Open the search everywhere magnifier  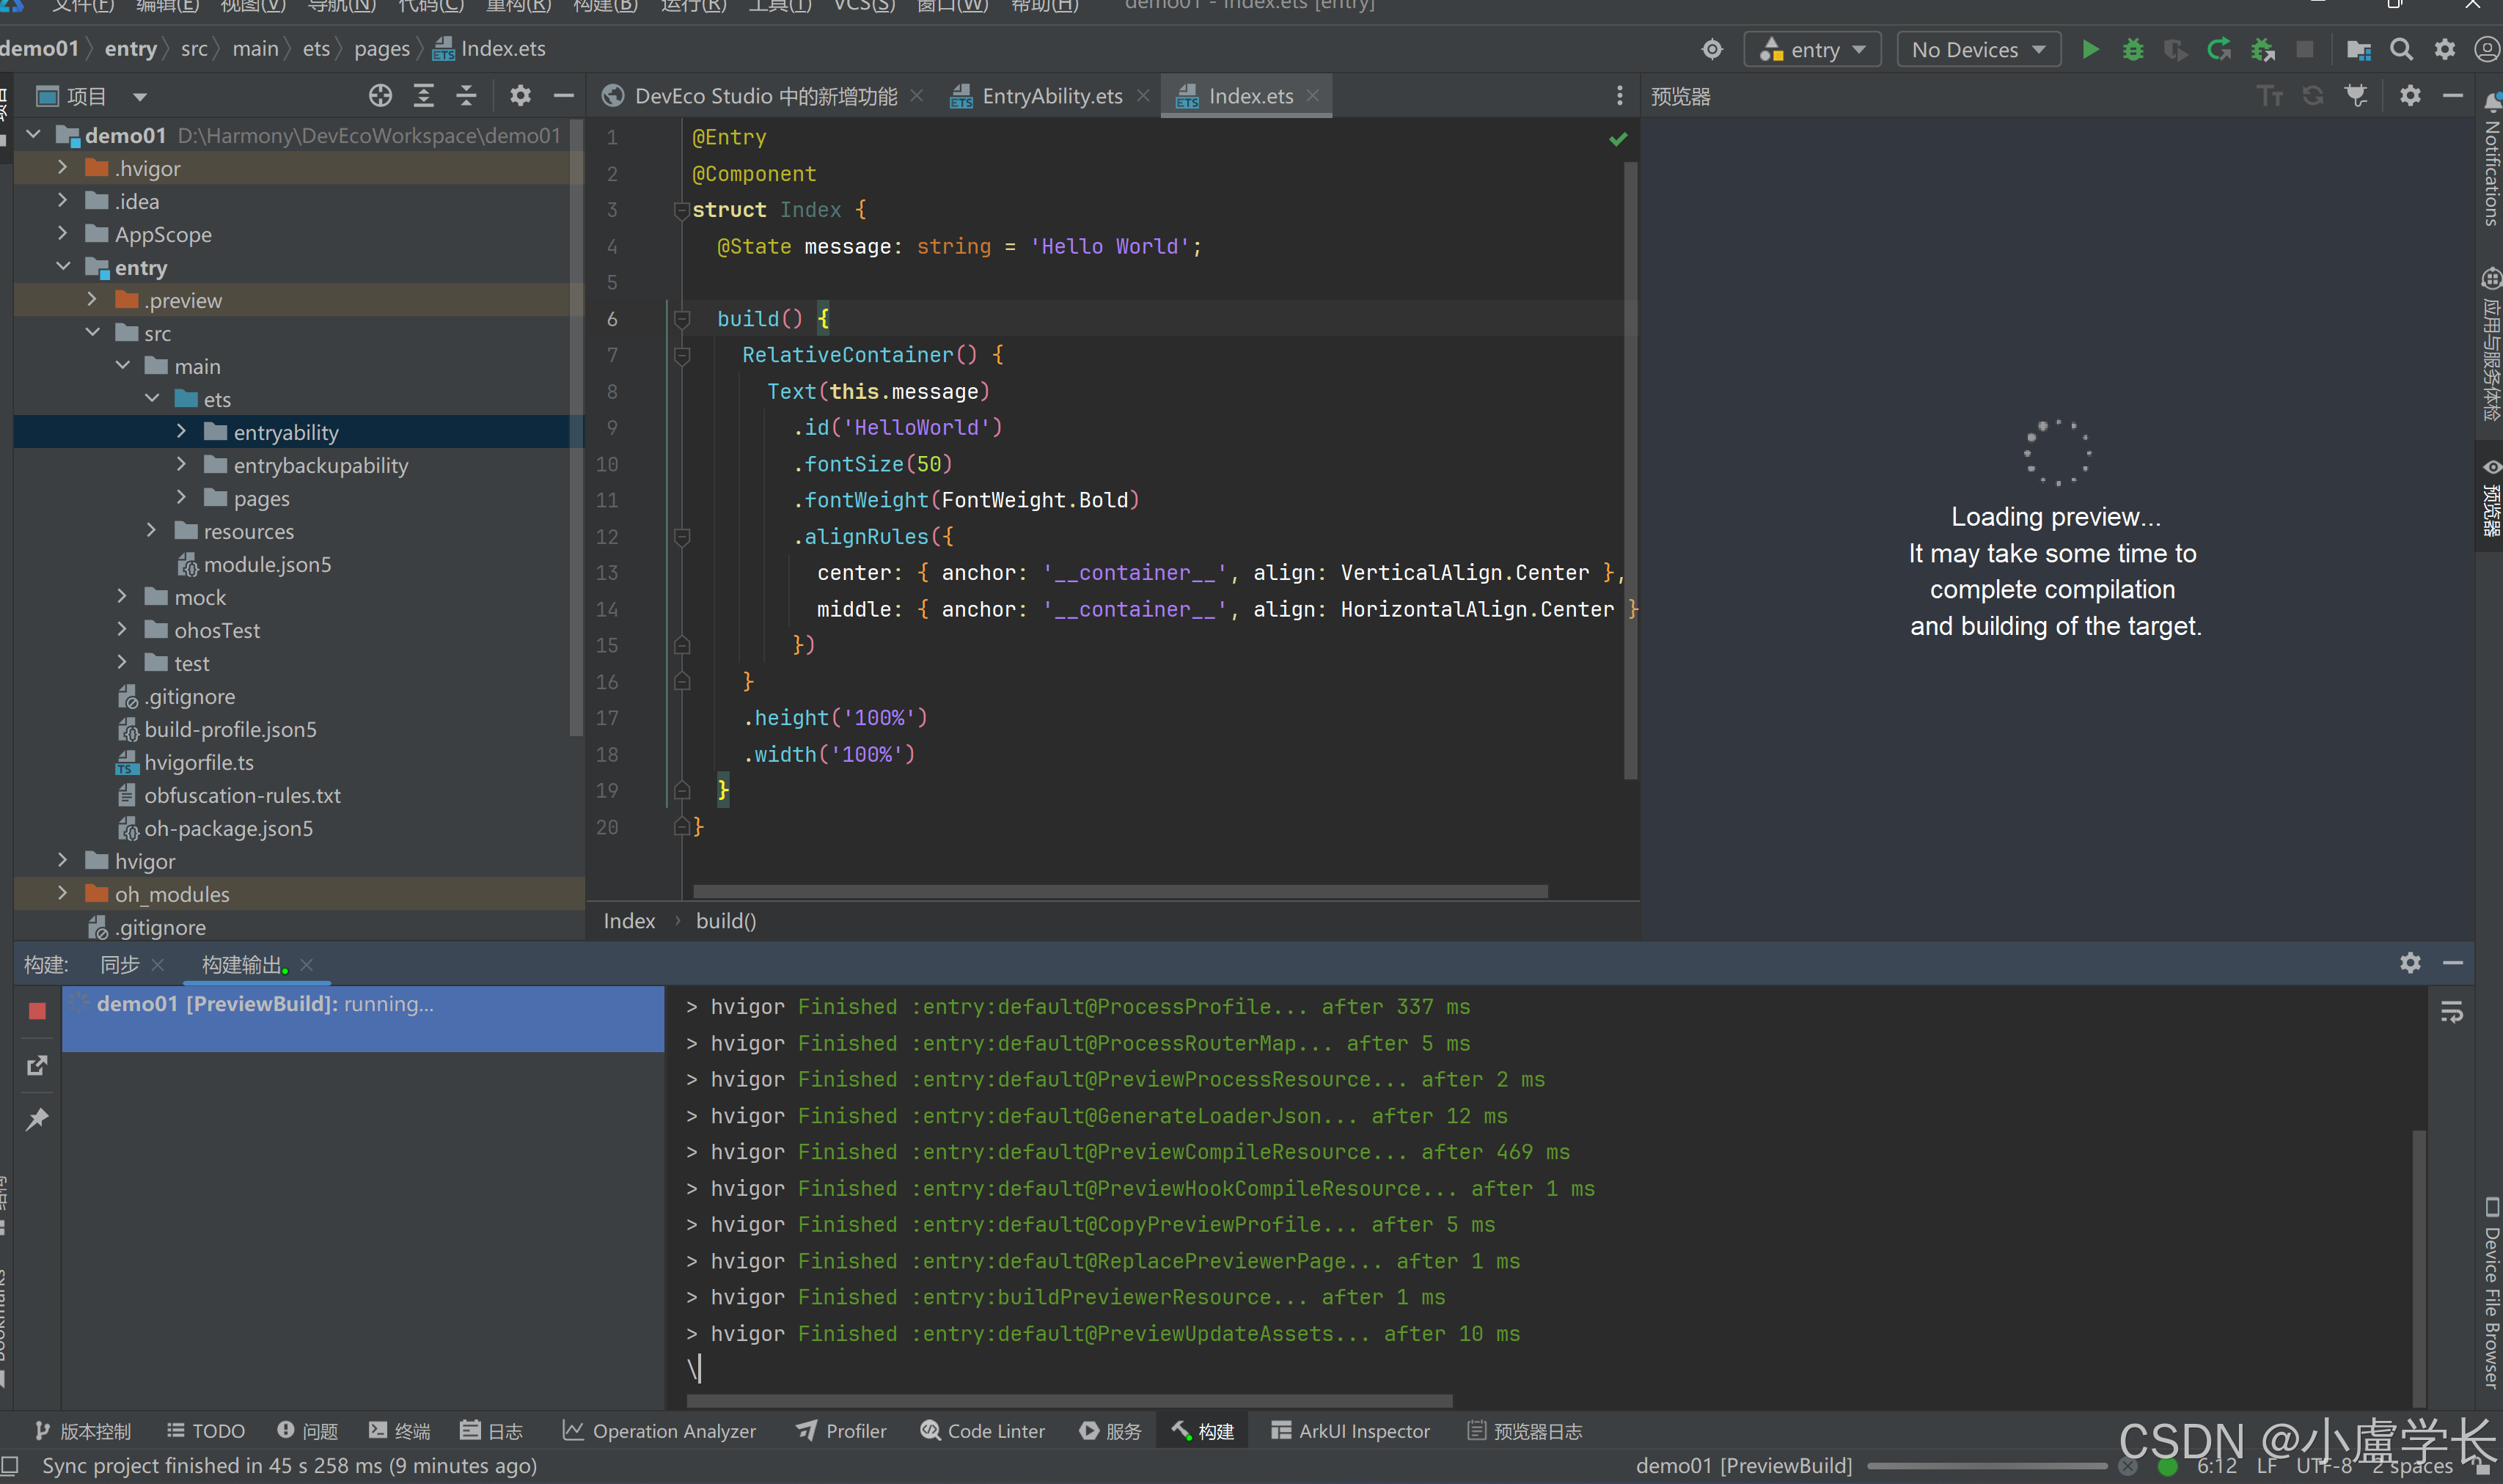pyautogui.click(x=2401, y=49)
